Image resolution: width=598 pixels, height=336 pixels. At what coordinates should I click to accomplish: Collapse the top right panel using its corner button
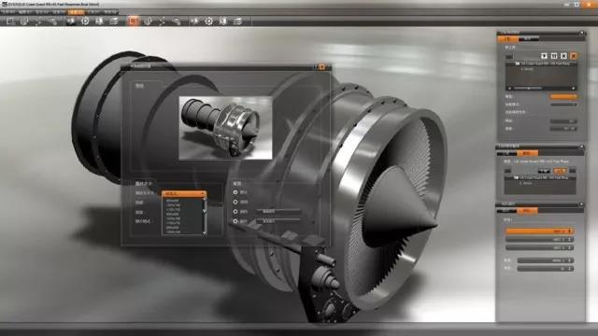[582, 34]
